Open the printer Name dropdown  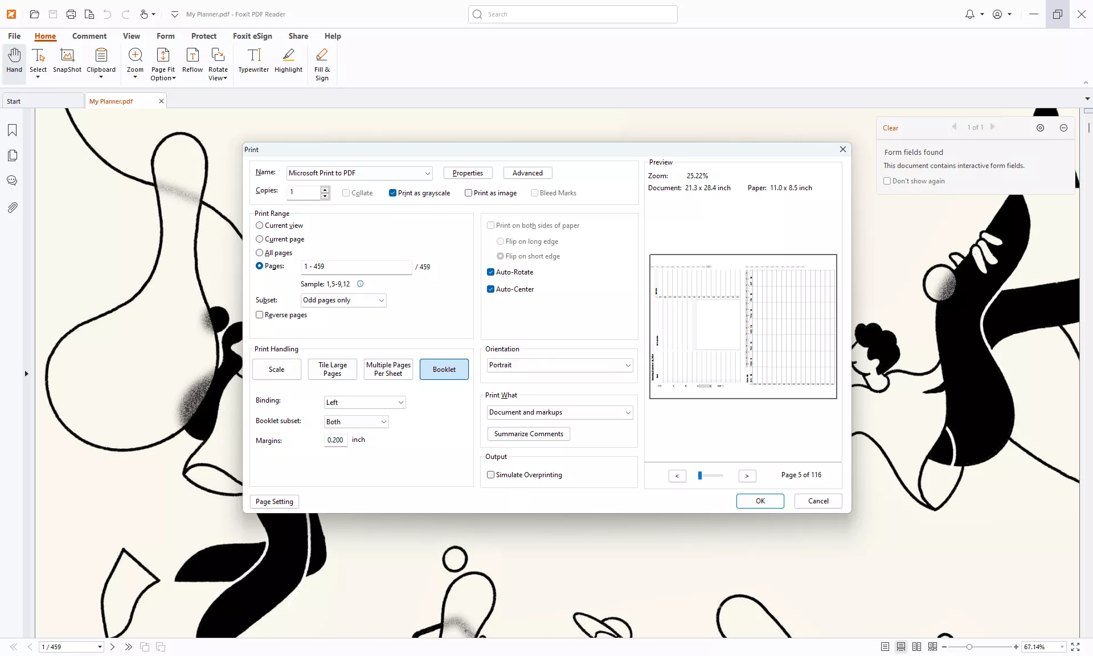click(427, 173)
